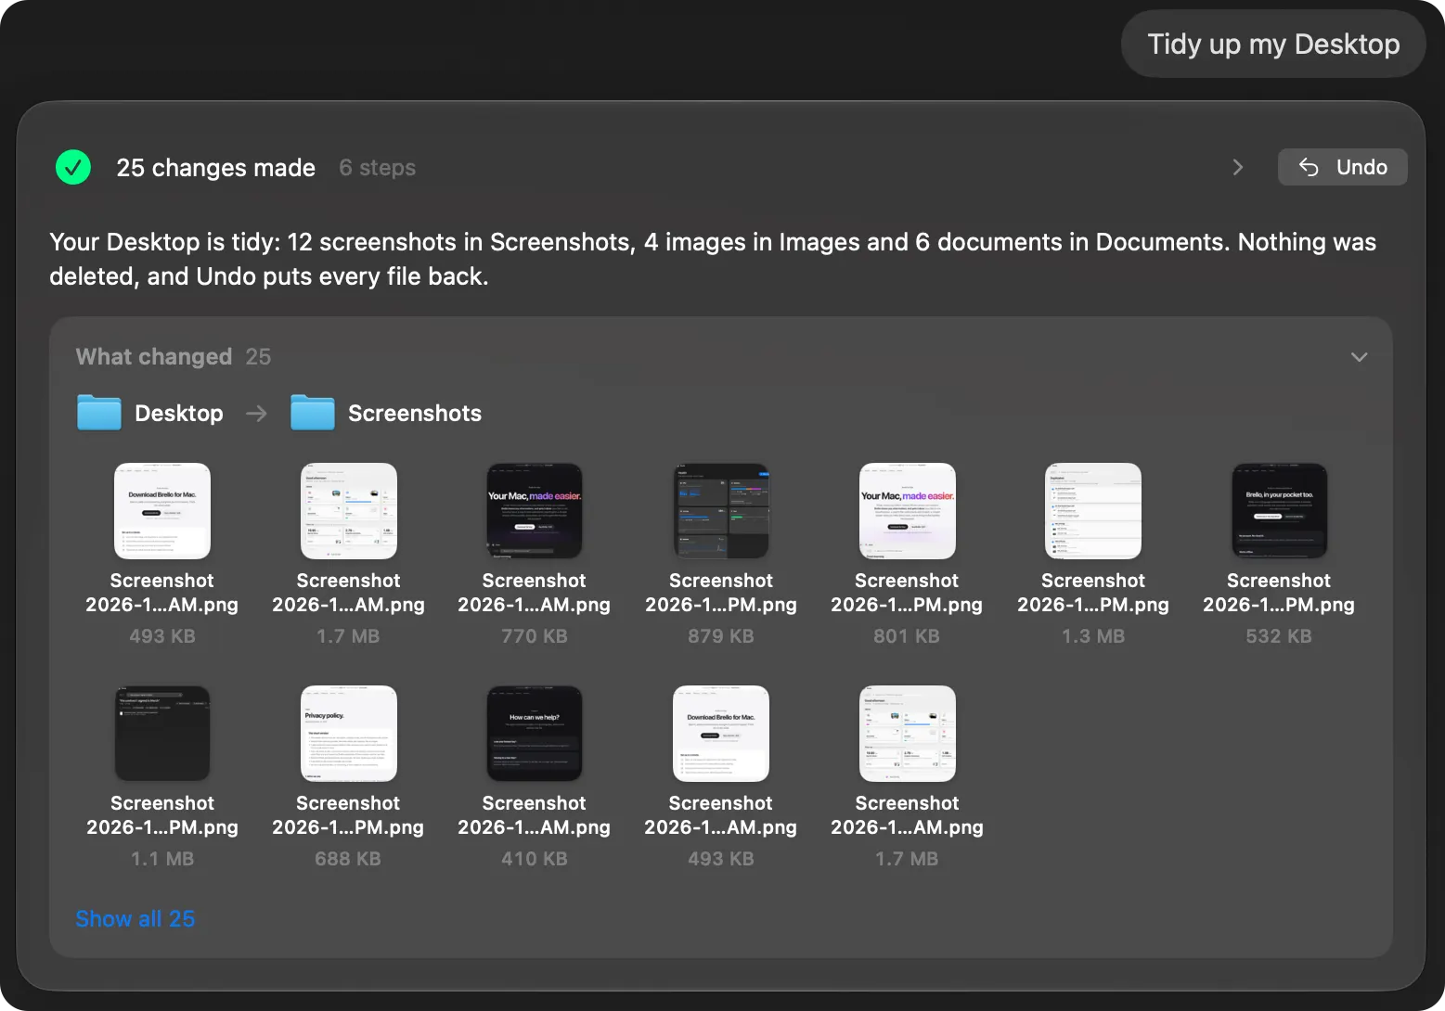Open the Brello in your pocket thumbnail
Image resolution: width=1445 pixels, height=1011 pixels.
[1279, 511]
